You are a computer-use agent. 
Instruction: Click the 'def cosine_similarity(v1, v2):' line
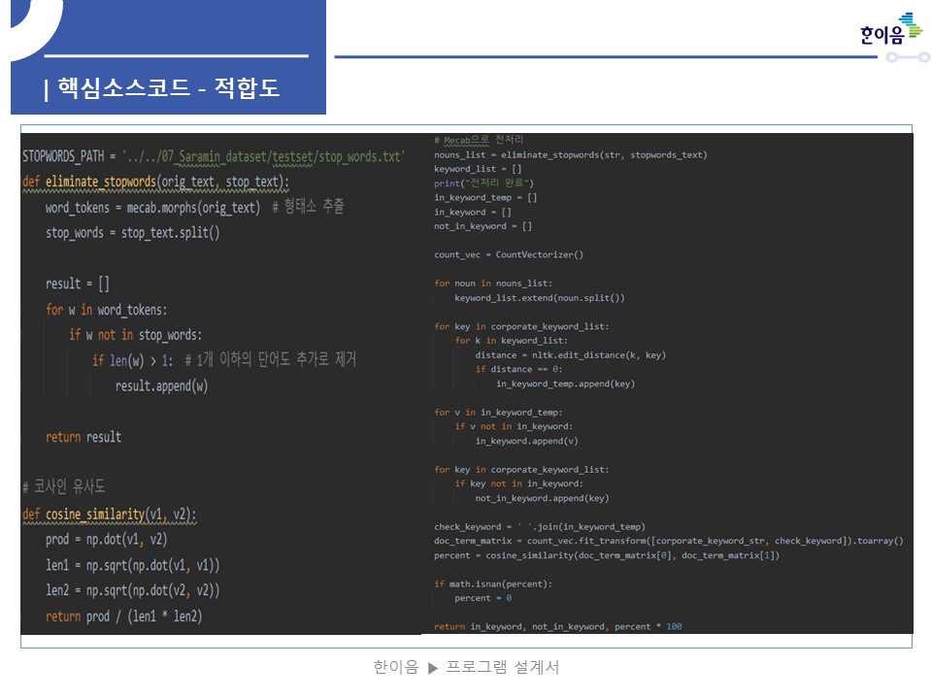pyautogui.click(x=110, y=515)
